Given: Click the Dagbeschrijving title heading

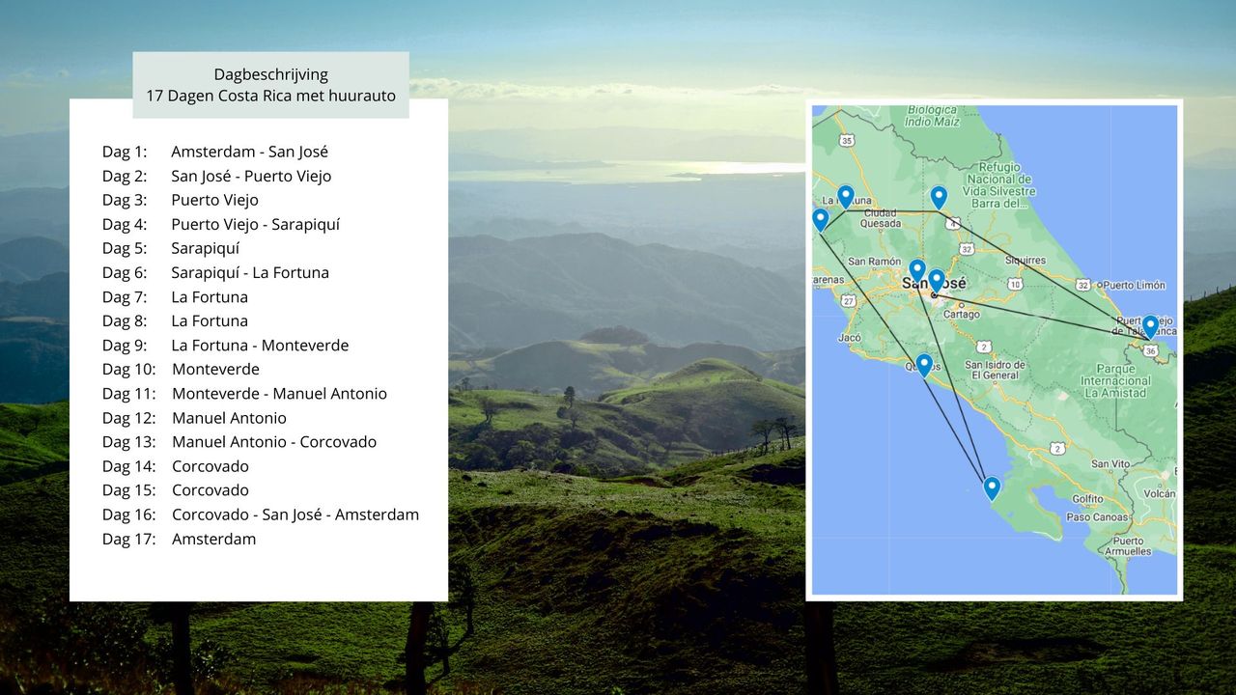Looking at the screenshot, I should (x=270, y=74).
